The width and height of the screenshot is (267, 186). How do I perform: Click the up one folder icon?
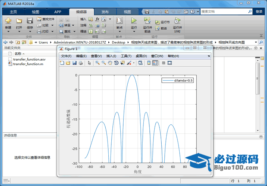(18, 42)
